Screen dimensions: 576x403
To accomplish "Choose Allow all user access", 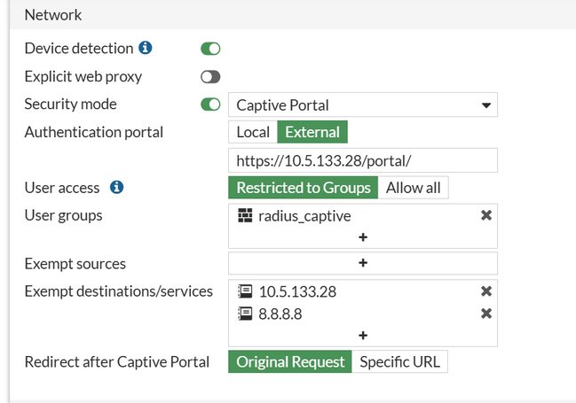I will pyautogui.click(x=414, y=188).
